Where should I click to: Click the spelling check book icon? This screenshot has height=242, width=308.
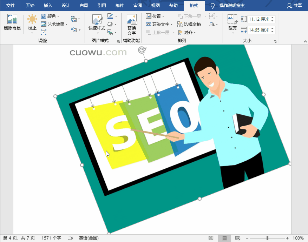pyautogui.click(x=70, y=238)
